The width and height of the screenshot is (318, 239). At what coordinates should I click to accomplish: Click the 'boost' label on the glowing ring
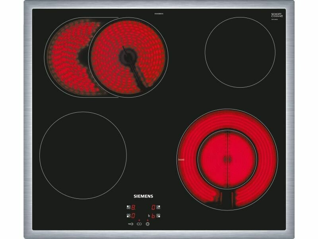tap(181, 160)
